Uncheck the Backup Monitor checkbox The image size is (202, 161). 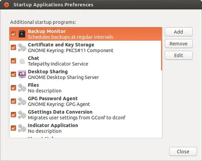pos(13,34)
